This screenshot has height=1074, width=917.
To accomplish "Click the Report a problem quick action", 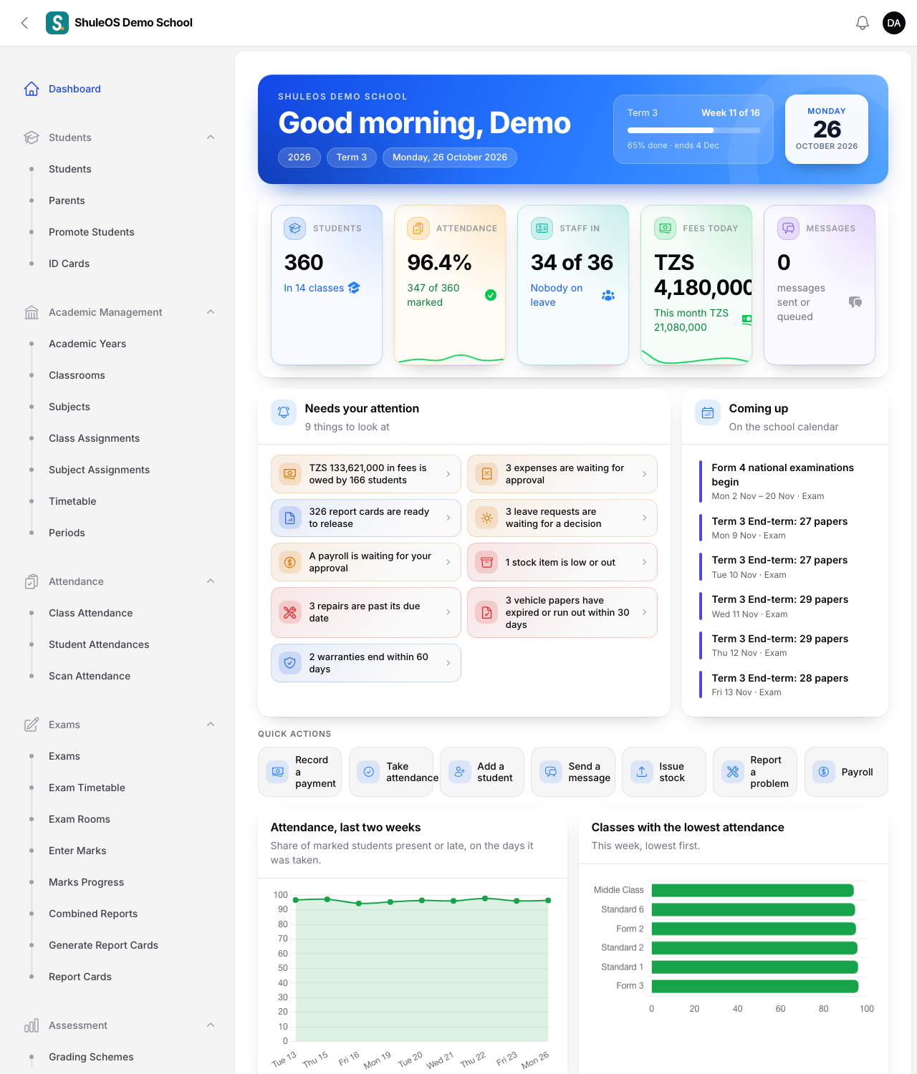I will click(755, 772).
